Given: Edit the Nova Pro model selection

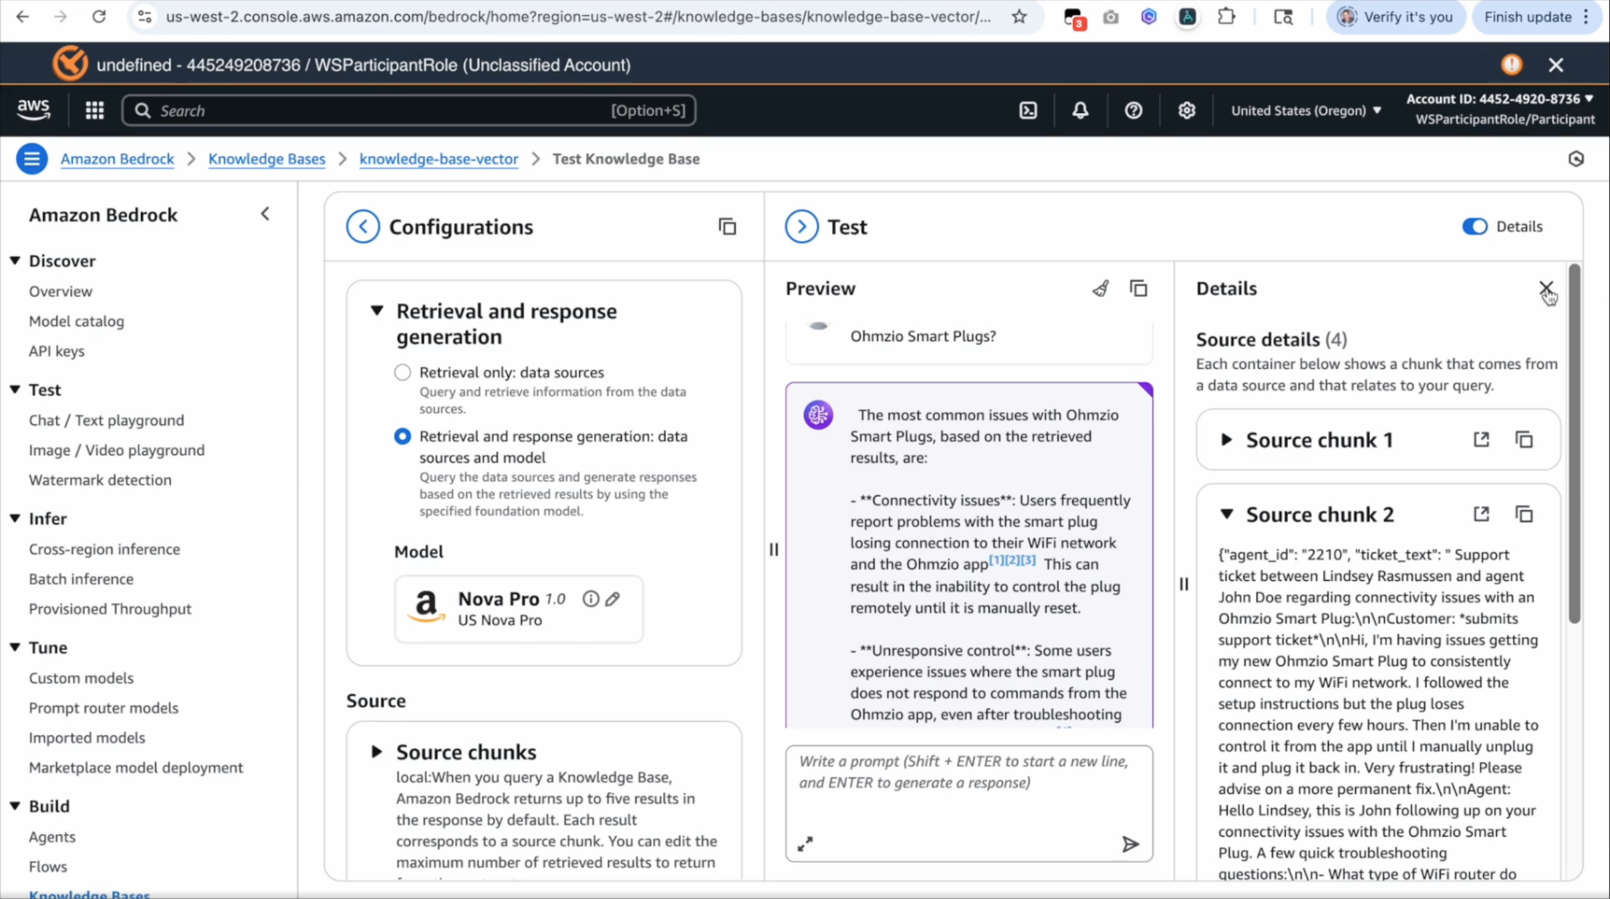Looking at the screenshot, I should (x=613, y=598).
